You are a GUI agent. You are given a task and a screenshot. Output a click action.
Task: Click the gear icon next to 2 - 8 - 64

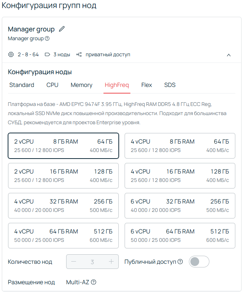click(11, 54)
